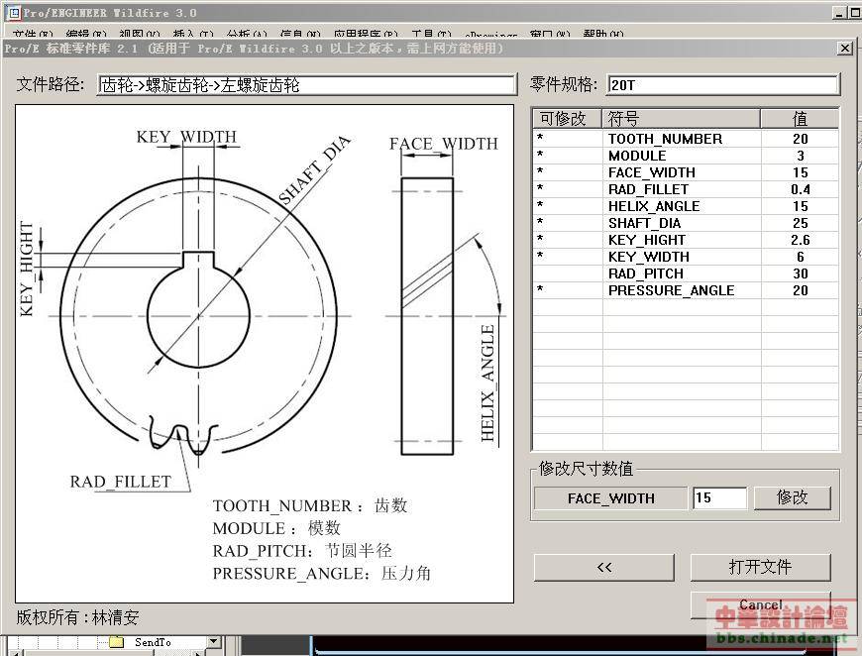Select the HELIX_ANGLE row in the table

686,206
